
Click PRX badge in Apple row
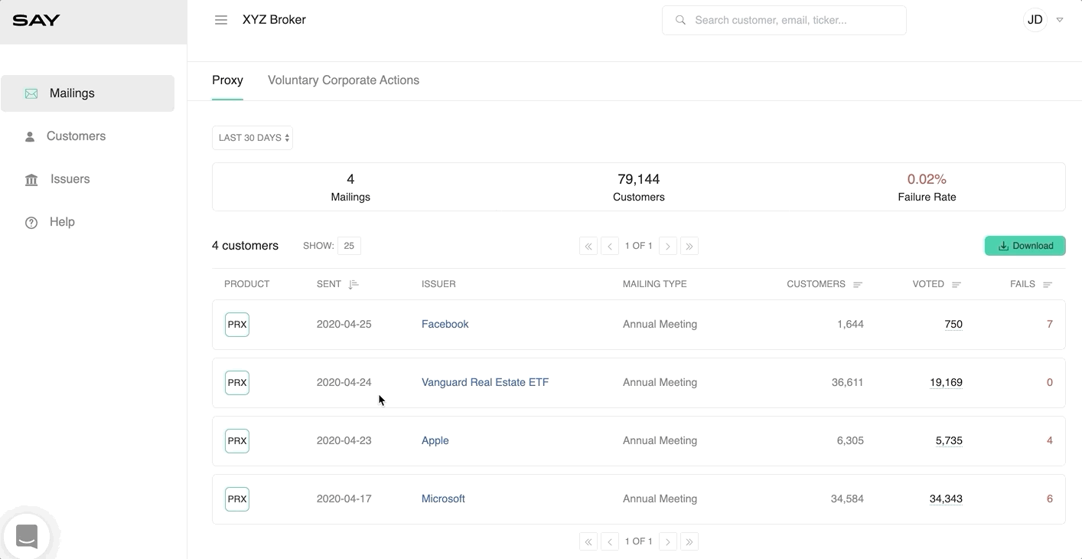pyautogui.click(x=237, y=441)
